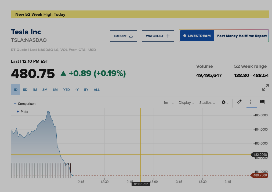Click the 485.0000 axis label
The image size is (272, 192).
tap(261, 115)
